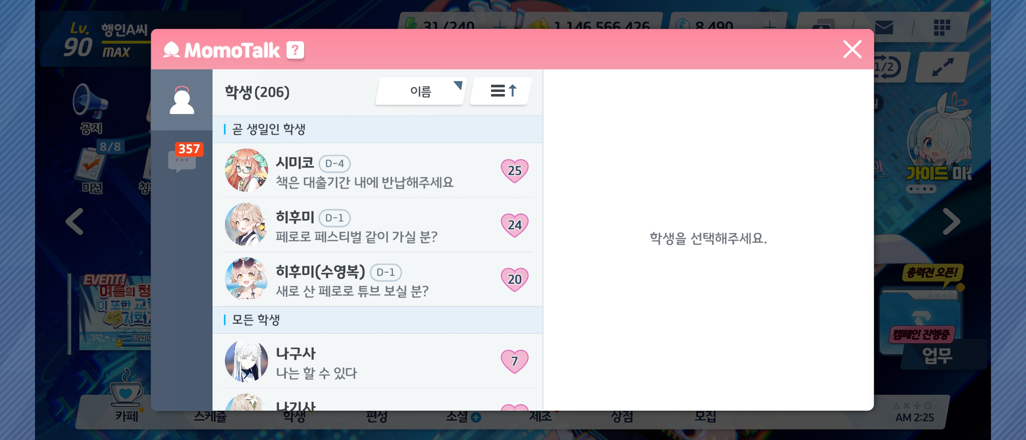Go to previous banner with left chevron

point(75,222)
